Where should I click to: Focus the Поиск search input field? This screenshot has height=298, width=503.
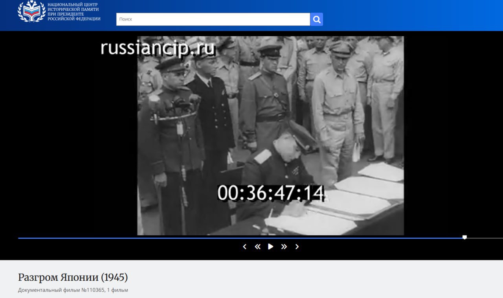click(x=213, y=19)
